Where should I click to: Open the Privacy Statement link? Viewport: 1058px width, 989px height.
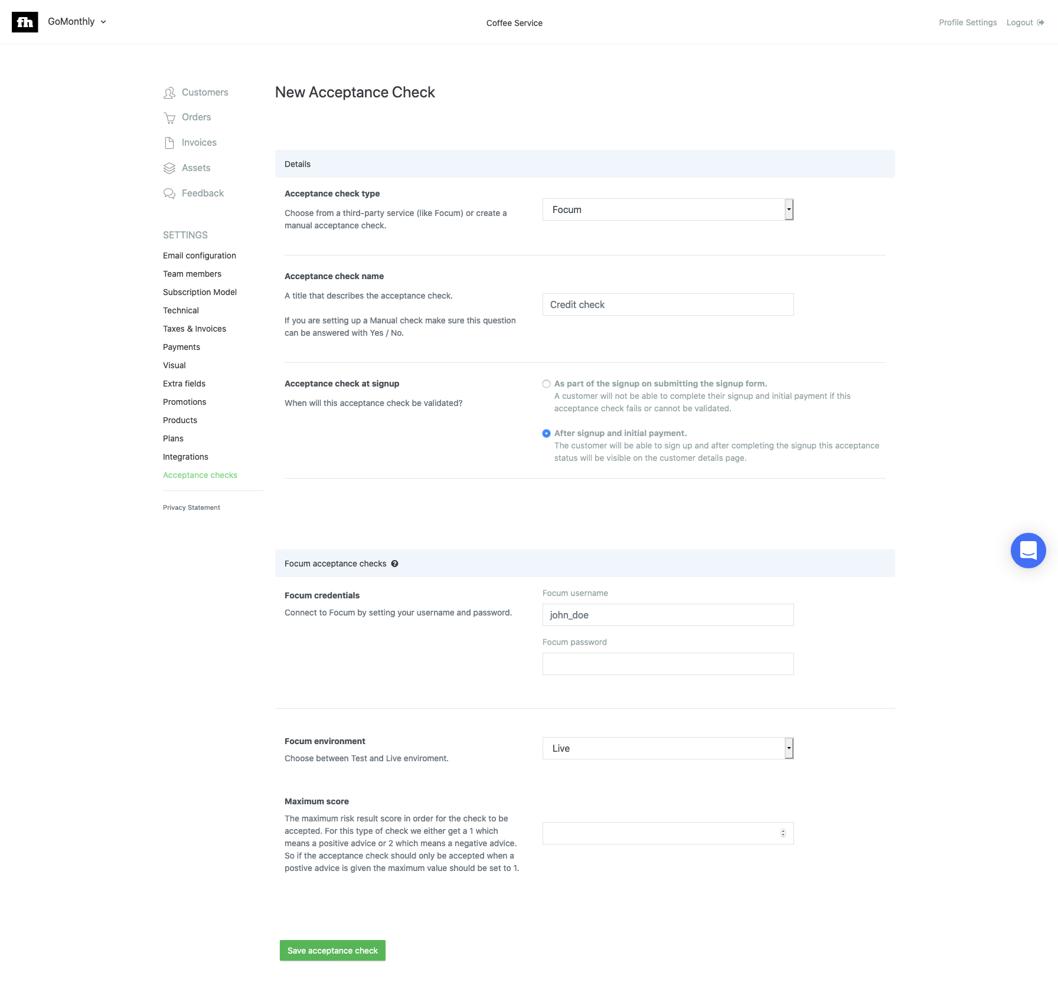191,507
